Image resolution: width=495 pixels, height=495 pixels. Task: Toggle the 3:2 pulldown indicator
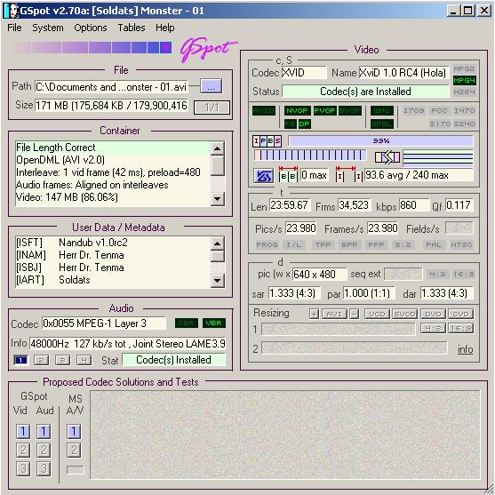(x=403, y=244)
